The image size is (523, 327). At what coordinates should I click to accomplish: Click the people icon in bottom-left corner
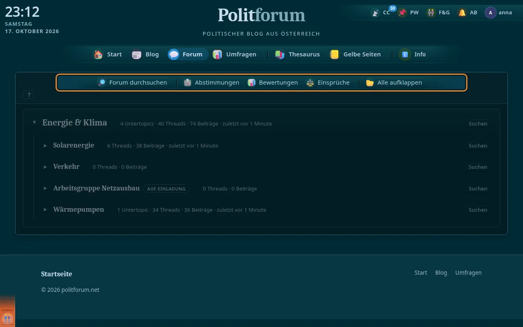[x=7, y=318]
